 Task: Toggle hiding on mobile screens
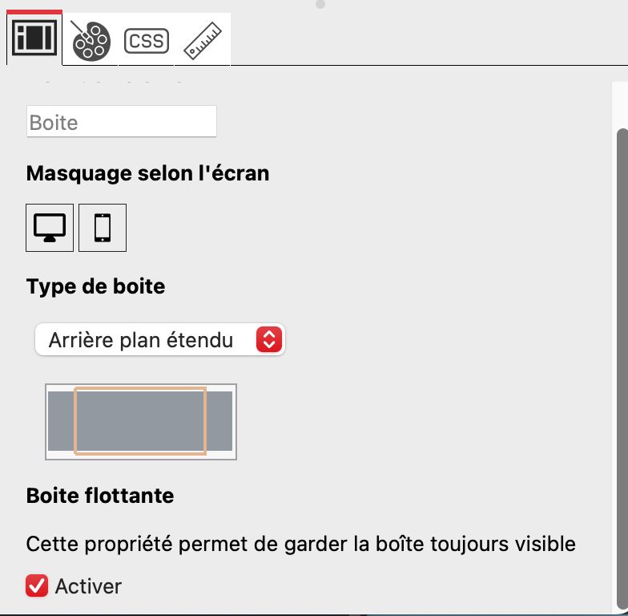pyautogui.click(x=103, y=228)
